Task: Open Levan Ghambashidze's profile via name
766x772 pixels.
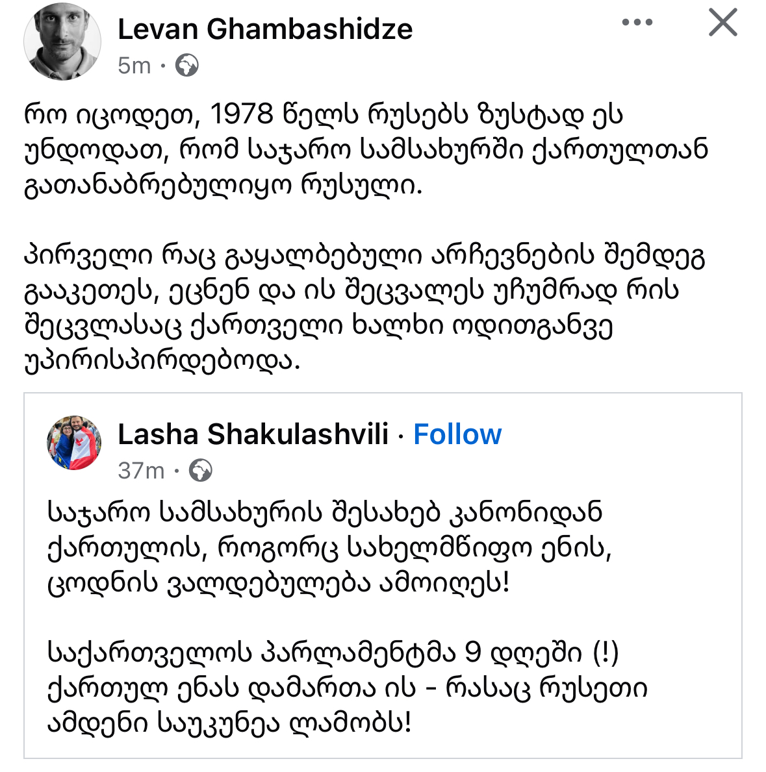Action: point(265,29)
